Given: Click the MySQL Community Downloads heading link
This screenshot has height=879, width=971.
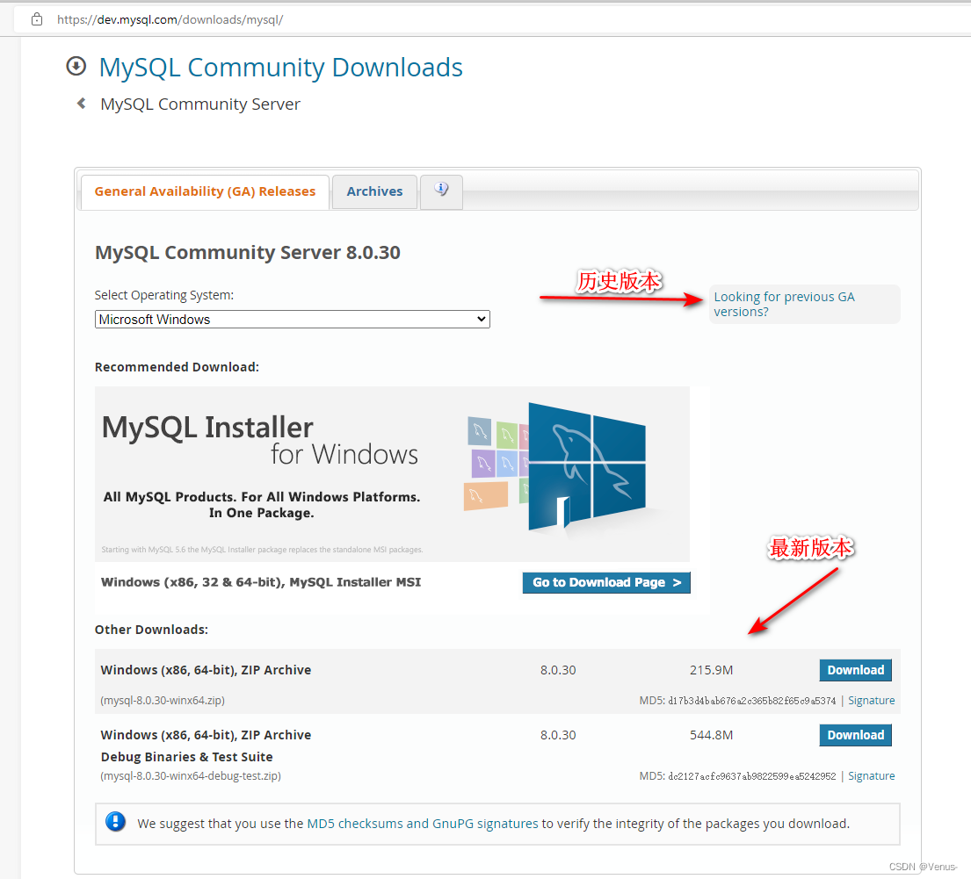Looking at the screenshot, I should point(280,68).
